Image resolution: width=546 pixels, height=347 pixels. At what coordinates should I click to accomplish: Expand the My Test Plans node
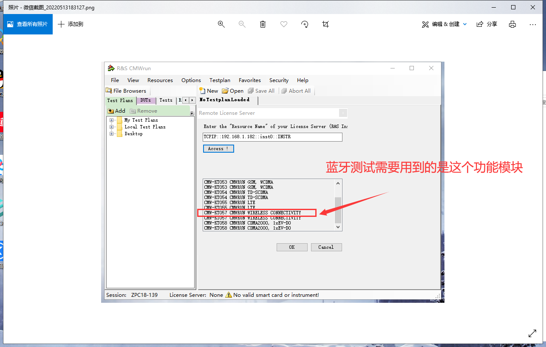[x=112, y=120]
